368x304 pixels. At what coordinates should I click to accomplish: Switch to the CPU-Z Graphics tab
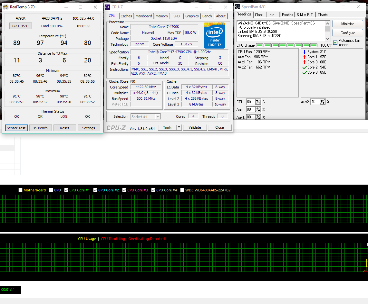192,16
